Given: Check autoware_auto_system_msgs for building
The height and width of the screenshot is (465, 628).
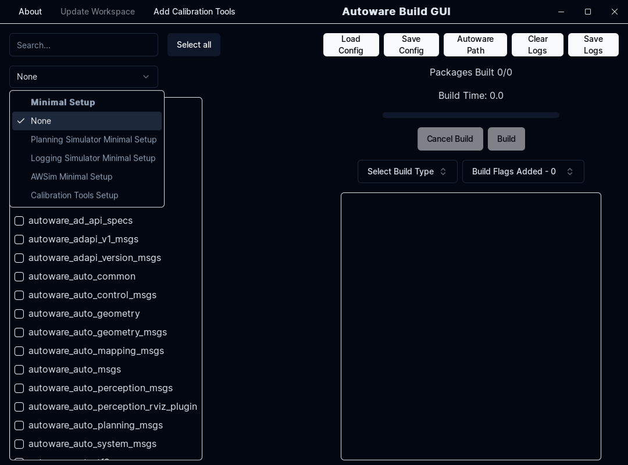Looking at the screenshot, I should [19, 444].
